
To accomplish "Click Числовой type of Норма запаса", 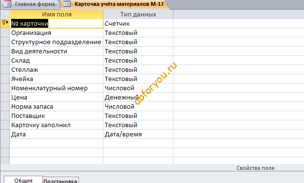I will (138, 106).
